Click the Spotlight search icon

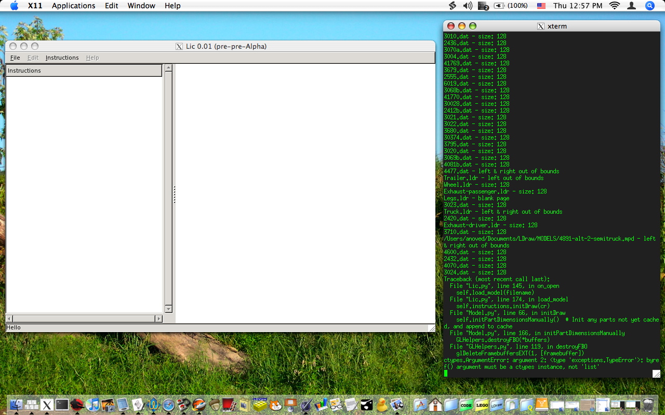tap(649, 6)
